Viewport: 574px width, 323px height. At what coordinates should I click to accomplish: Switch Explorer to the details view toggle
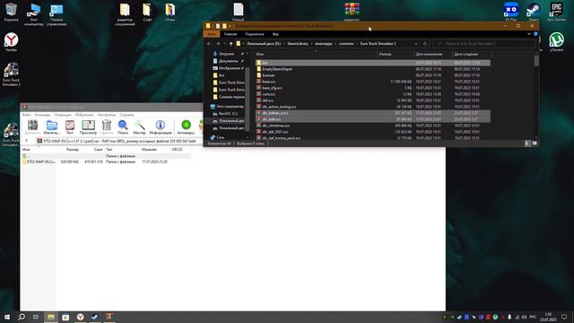point(527,144)
